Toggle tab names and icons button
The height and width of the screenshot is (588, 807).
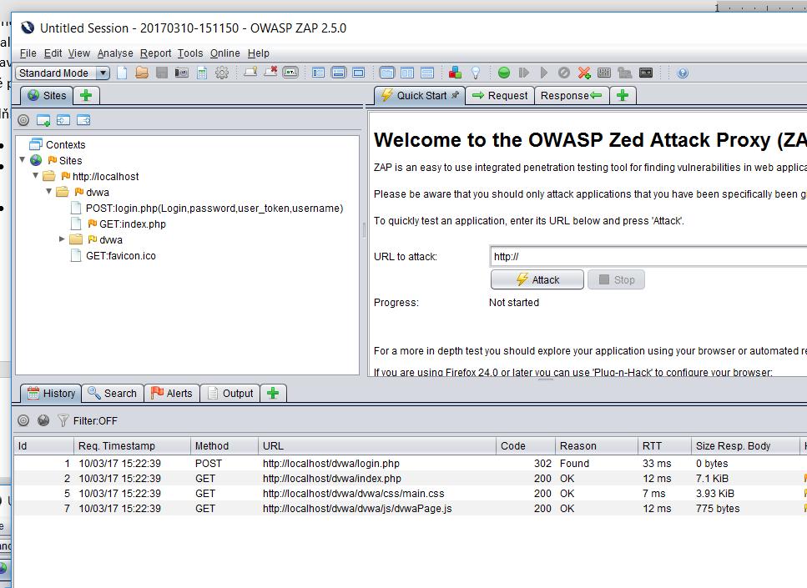[x=290, y=73]
